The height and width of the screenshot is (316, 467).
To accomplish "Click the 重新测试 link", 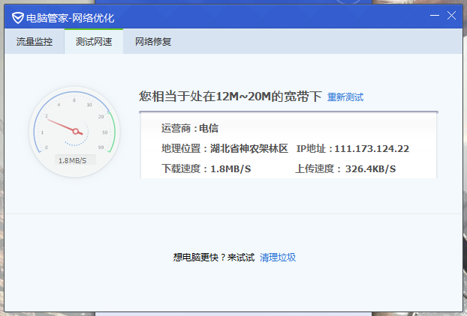I will 345,97.
